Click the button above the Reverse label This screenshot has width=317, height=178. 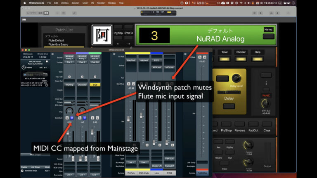click(x=240, y=124)
